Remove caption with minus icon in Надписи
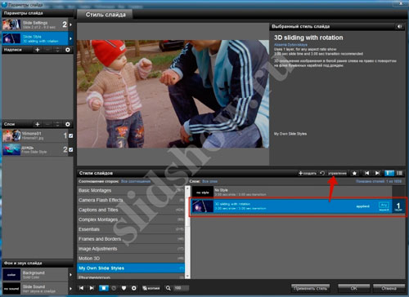Viewport: 409px width, 297px height. tap(47, 50)
